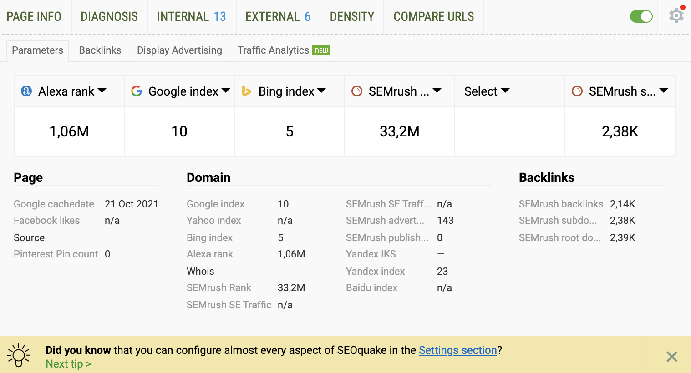Switch to the Backlinks sub-tab
This screenshot has height=373, width=691.
(x=100, y=50)
